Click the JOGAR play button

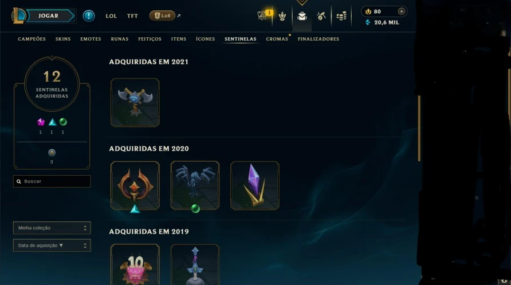(51, 15)
